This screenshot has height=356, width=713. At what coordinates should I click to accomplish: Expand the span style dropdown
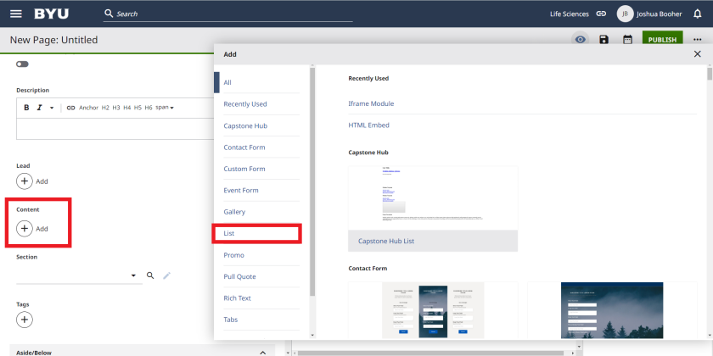tap(165, 108)
